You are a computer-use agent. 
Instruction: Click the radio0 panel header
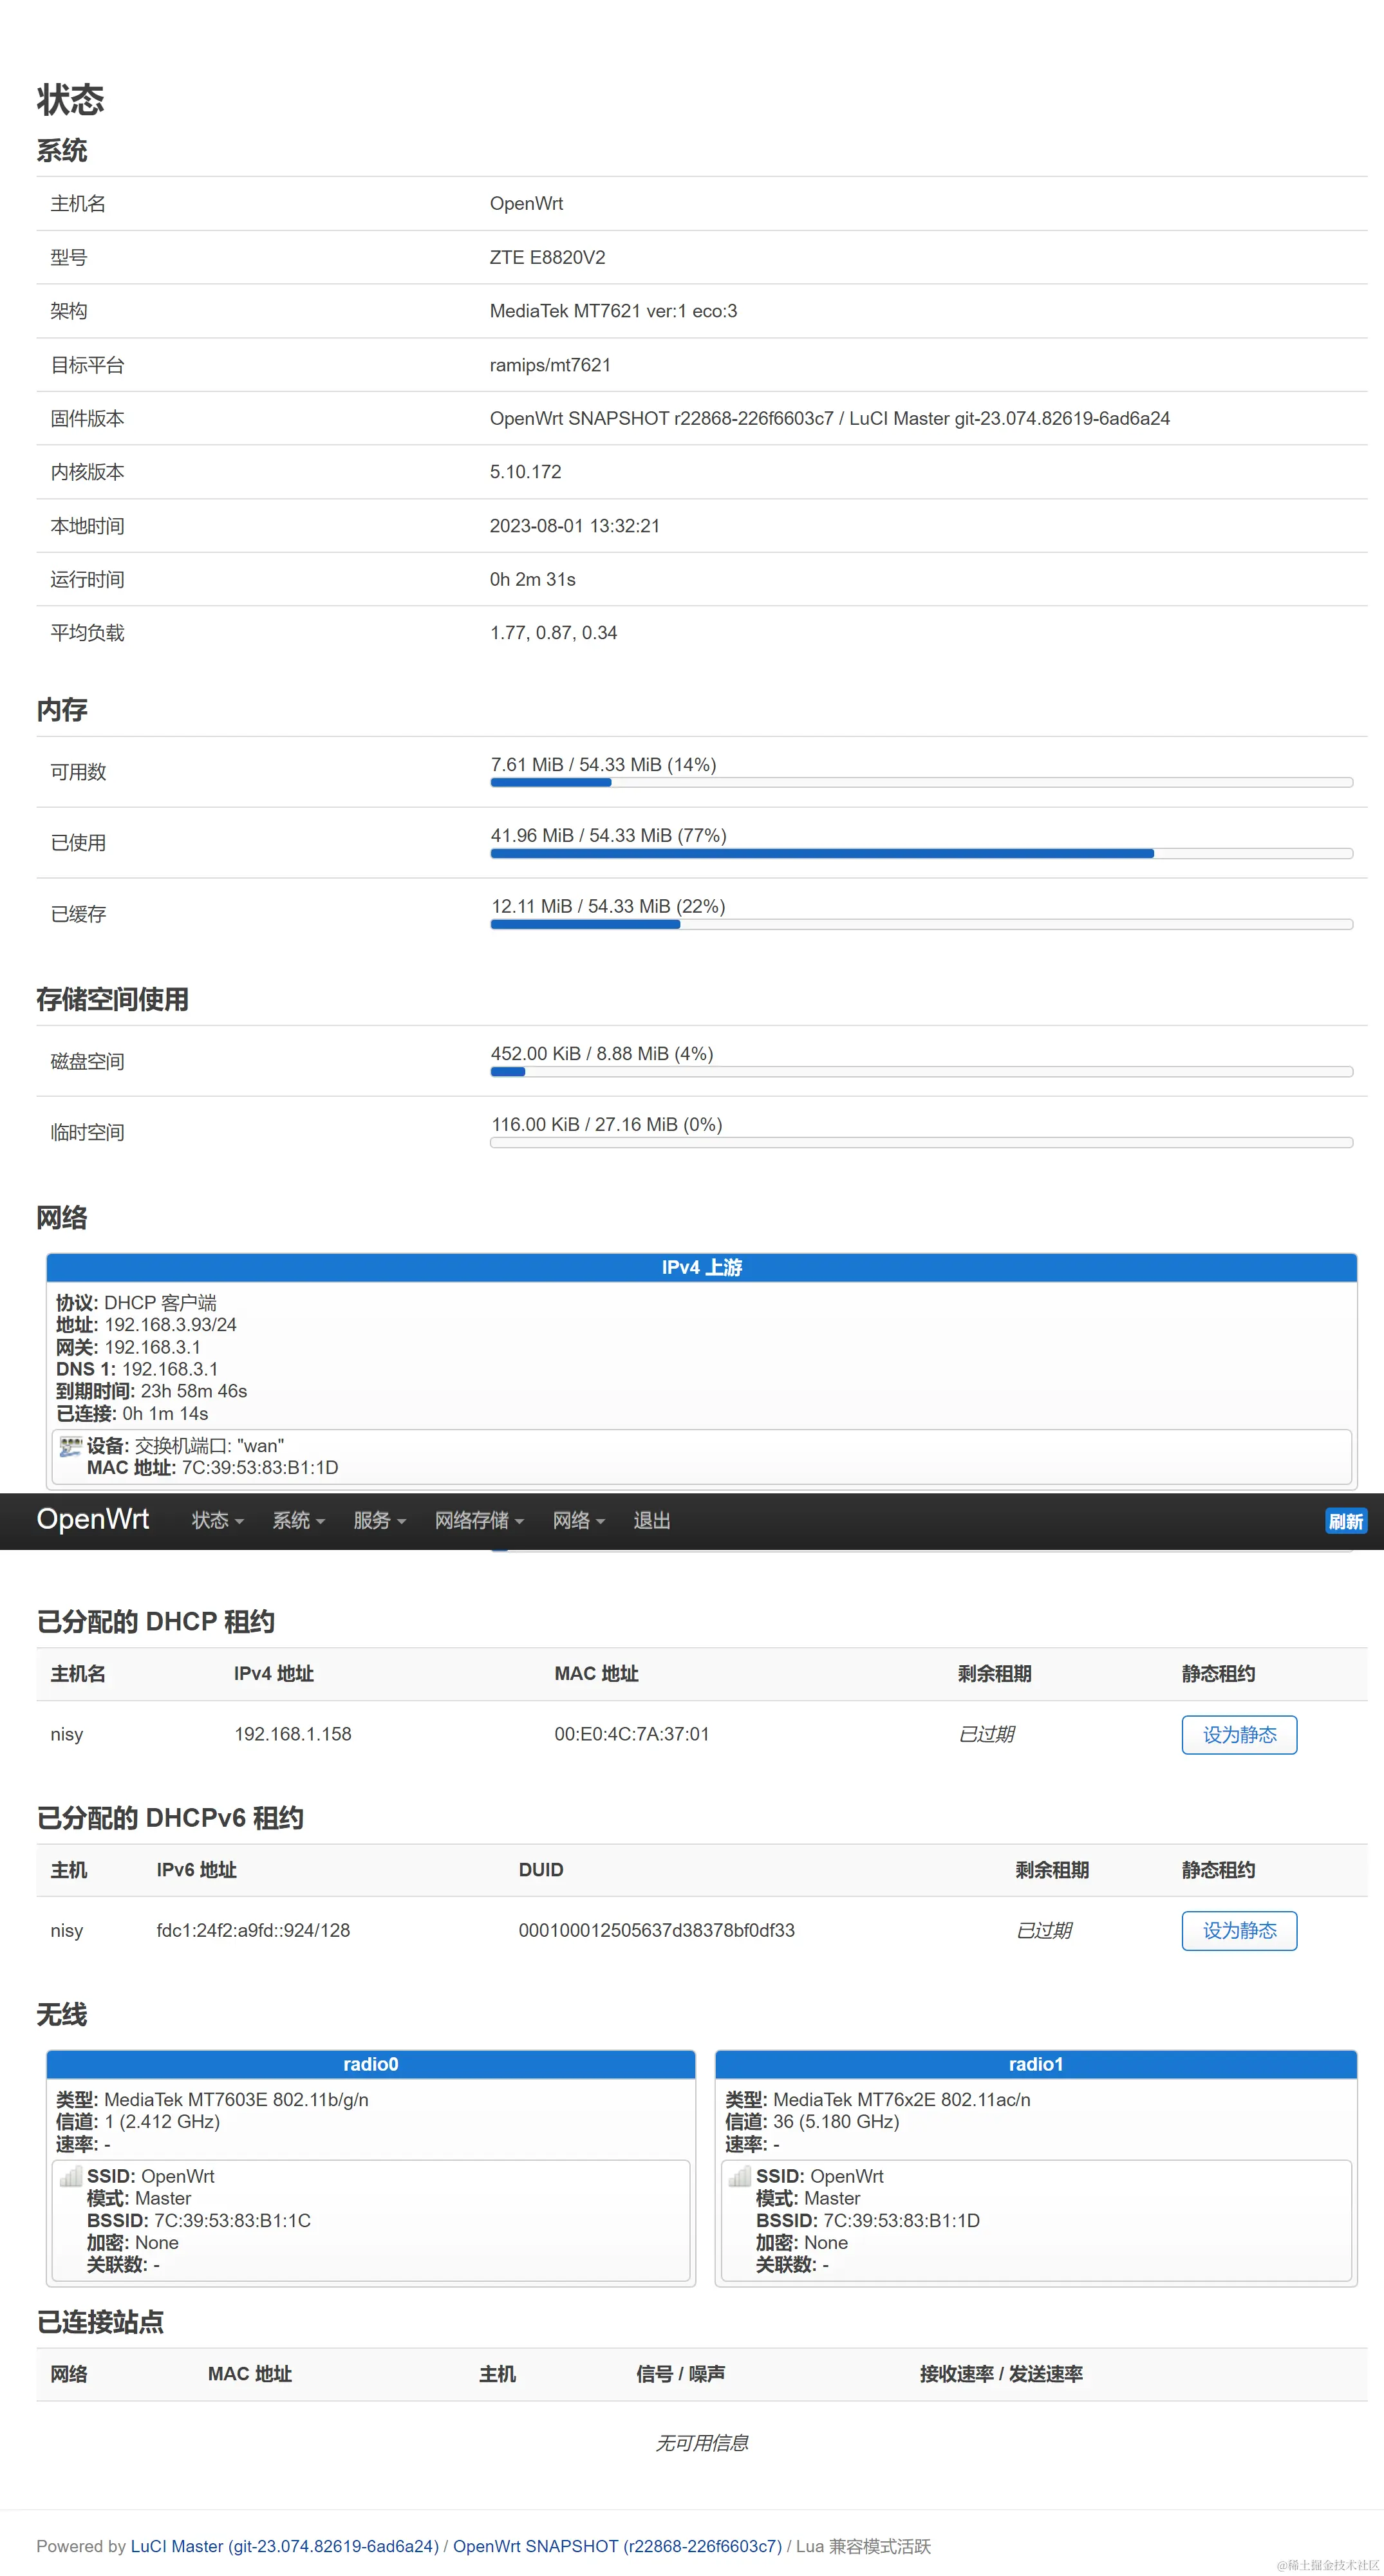pyautogui.click(x=370, y=2064)
